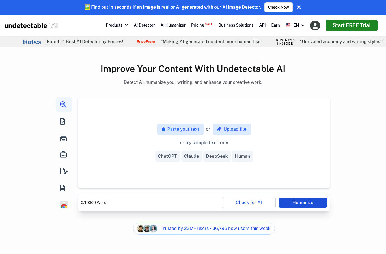
Task: Click the US flag language icon
Action: [x=288, y=25]
